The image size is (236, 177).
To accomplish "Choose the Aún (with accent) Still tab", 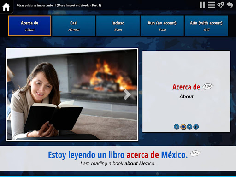I will pyautogui.click(x=206, y=26).
